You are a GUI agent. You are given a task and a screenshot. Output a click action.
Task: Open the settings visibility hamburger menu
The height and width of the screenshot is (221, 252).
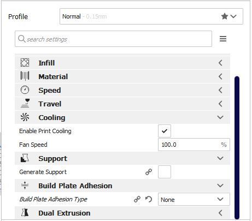pos(223,39)
